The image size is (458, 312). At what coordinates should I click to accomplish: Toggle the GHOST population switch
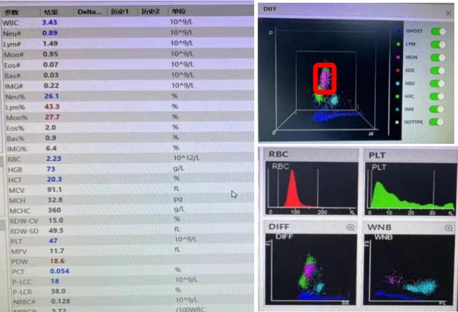(x=438, y=31)
